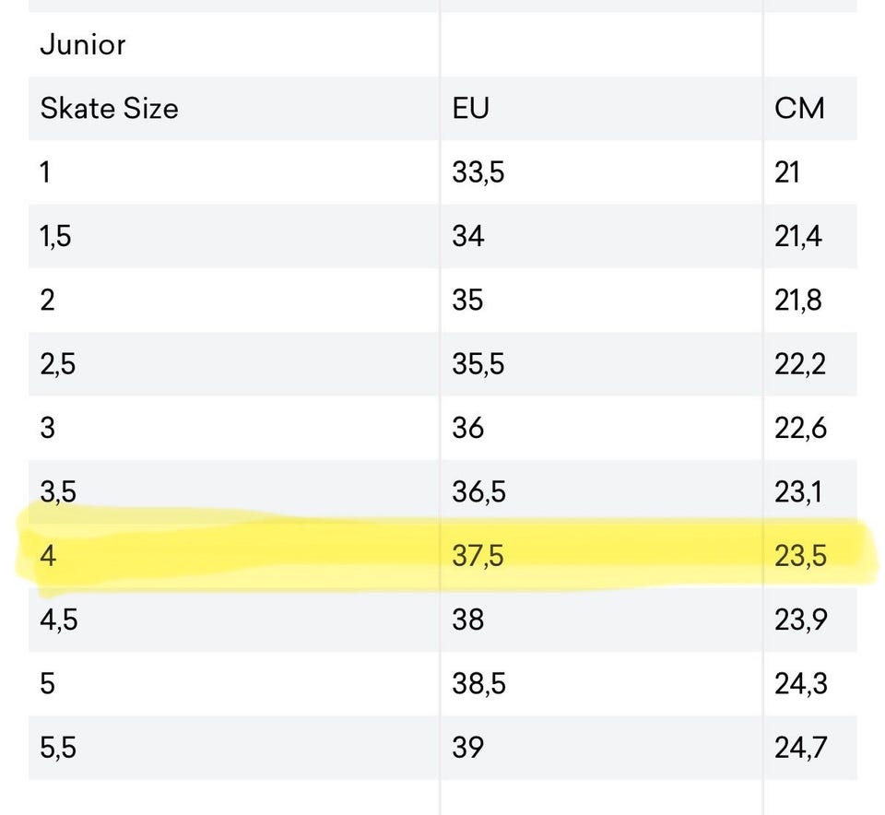Click the EU 38,5 cell
The width and height of the screenshot is (885, 815).
coord(478,684)
